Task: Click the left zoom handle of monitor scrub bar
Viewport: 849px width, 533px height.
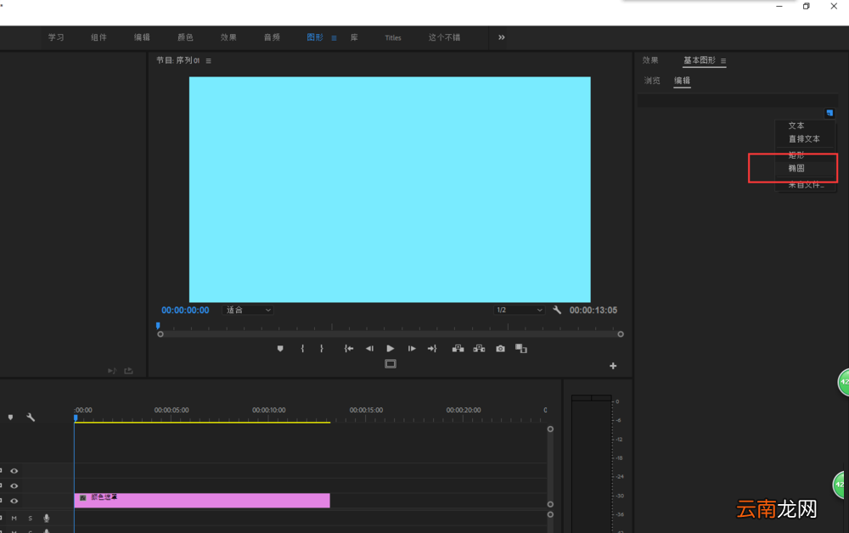Action: click(x=160, y=334)
